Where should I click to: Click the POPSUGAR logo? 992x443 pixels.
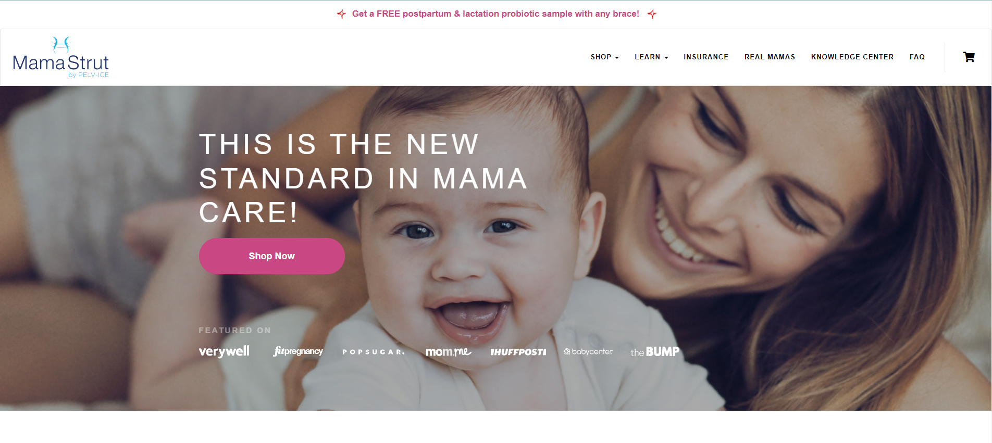[373, 352]
